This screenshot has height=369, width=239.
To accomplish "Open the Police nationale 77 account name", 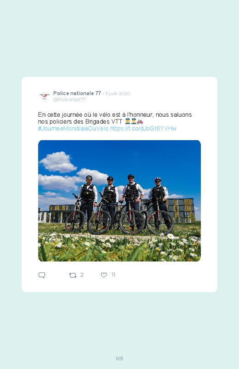I will 77,93.
